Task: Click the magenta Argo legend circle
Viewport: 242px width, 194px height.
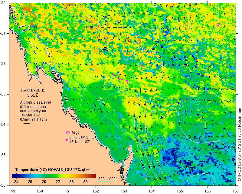Action: pos(68,132)
